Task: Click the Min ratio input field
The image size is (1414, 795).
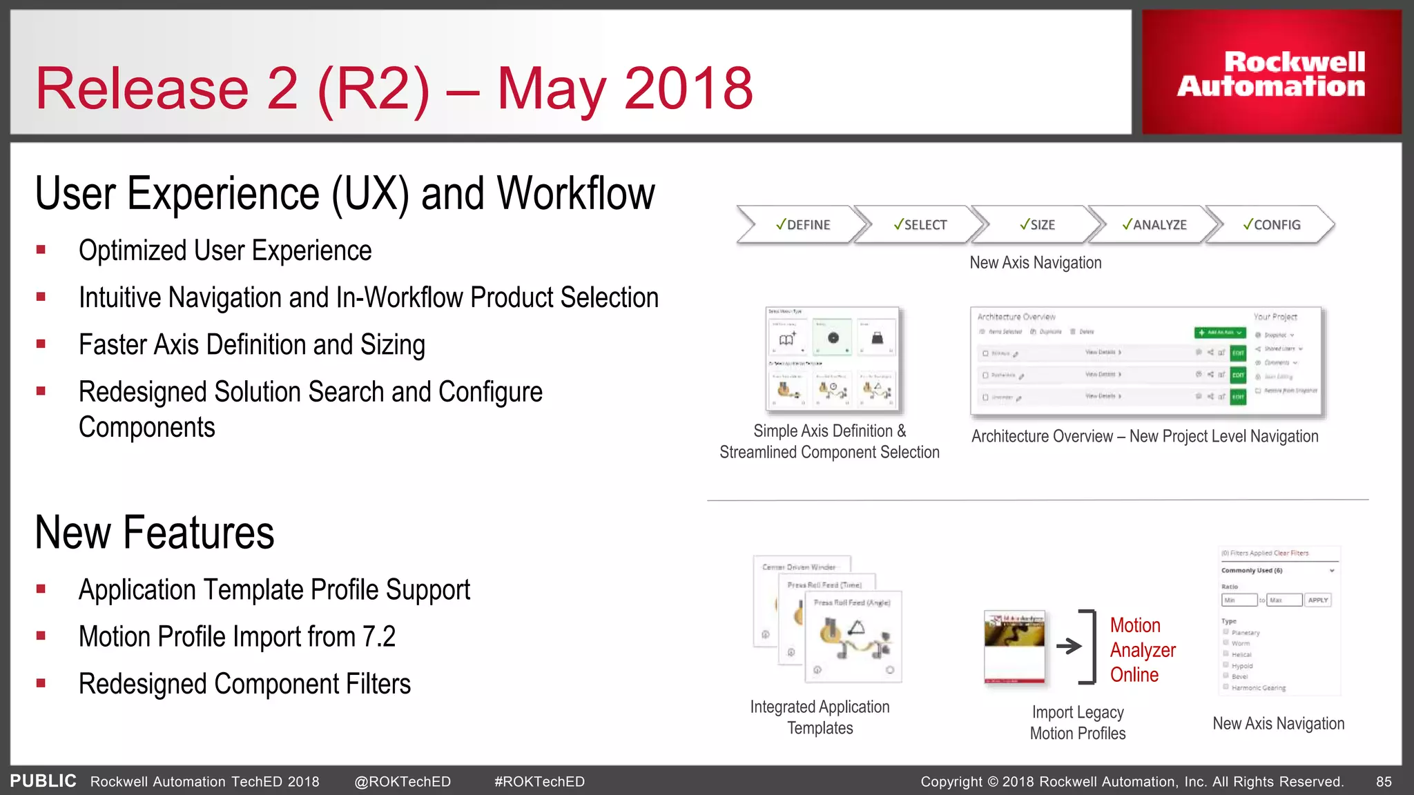Action: (x=1240, y=600)
